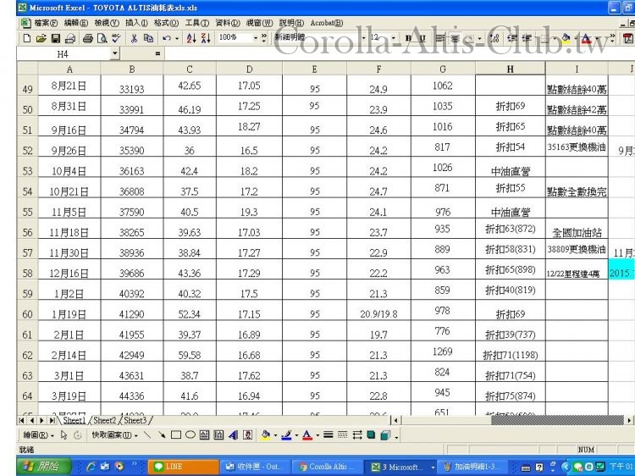Switch to LINE in the taskbar
Screen dimensions: 635x476
(184, 467)
